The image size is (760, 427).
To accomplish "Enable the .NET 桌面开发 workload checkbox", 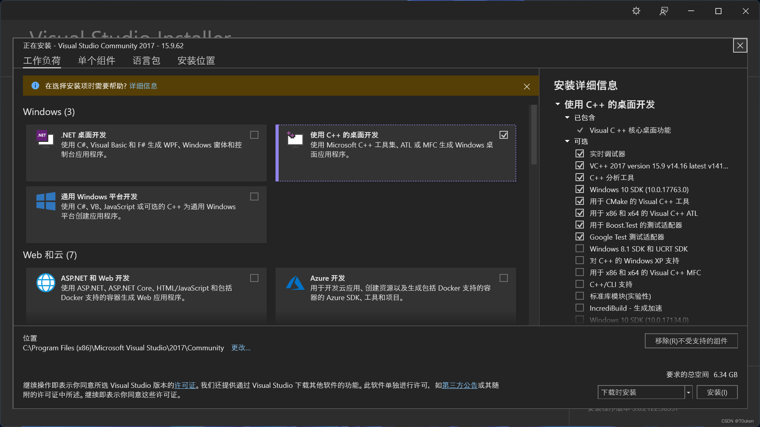I will (254, 135).
